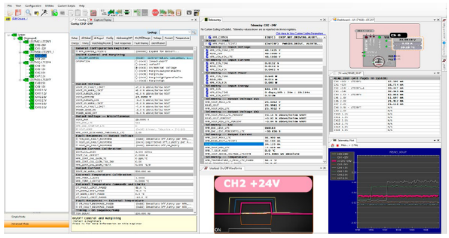449x238 pixels.
Task: Collapse the LTC2977 chip tree node
Action: (20, 80)
